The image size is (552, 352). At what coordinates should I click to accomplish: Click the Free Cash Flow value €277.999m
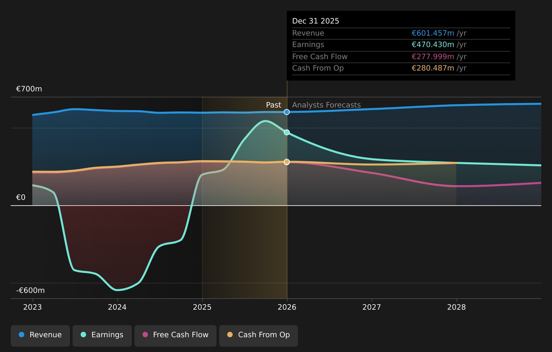[433, 57]
